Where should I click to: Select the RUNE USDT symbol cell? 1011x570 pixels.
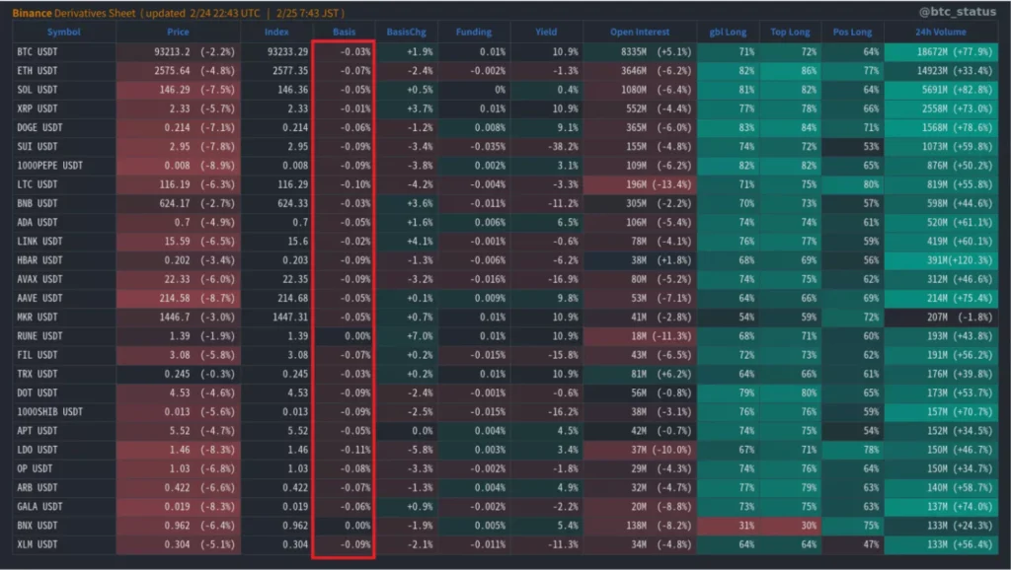[x=64, y=335]
